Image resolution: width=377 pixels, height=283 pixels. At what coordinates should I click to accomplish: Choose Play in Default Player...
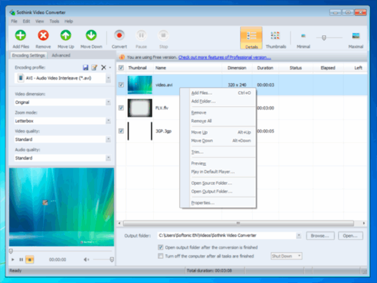tap(219, 172)
